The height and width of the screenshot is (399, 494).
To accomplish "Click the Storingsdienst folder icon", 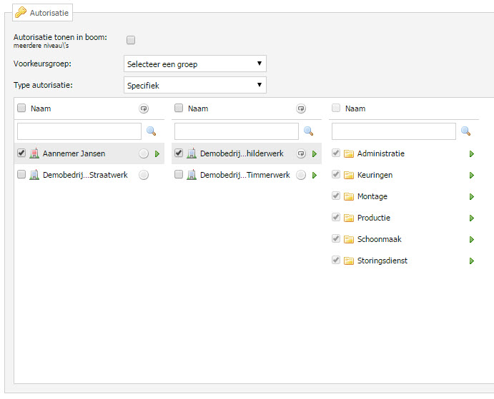I will (349, 261).
